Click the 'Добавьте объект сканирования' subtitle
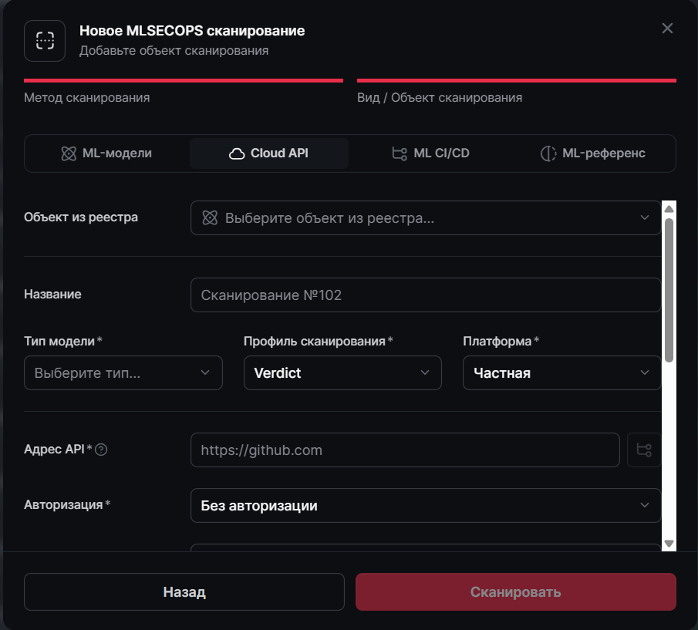 coord(174,51)
